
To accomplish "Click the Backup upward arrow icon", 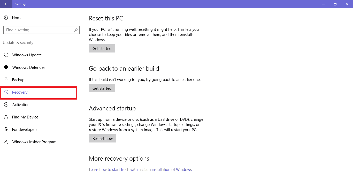I will tap(6, 80).
